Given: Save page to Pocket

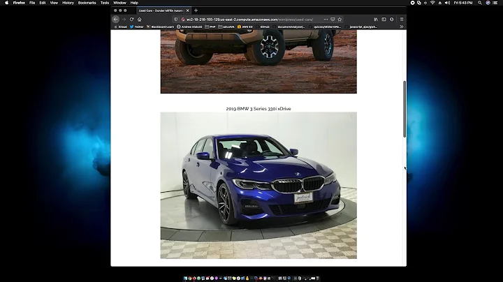Looking at the screenshot, I should 333,20.
